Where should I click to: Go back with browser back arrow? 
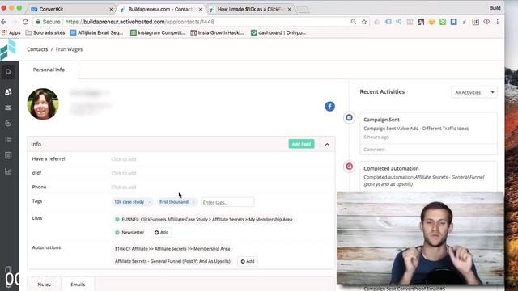pyautogui.click(x=4, y=22)
